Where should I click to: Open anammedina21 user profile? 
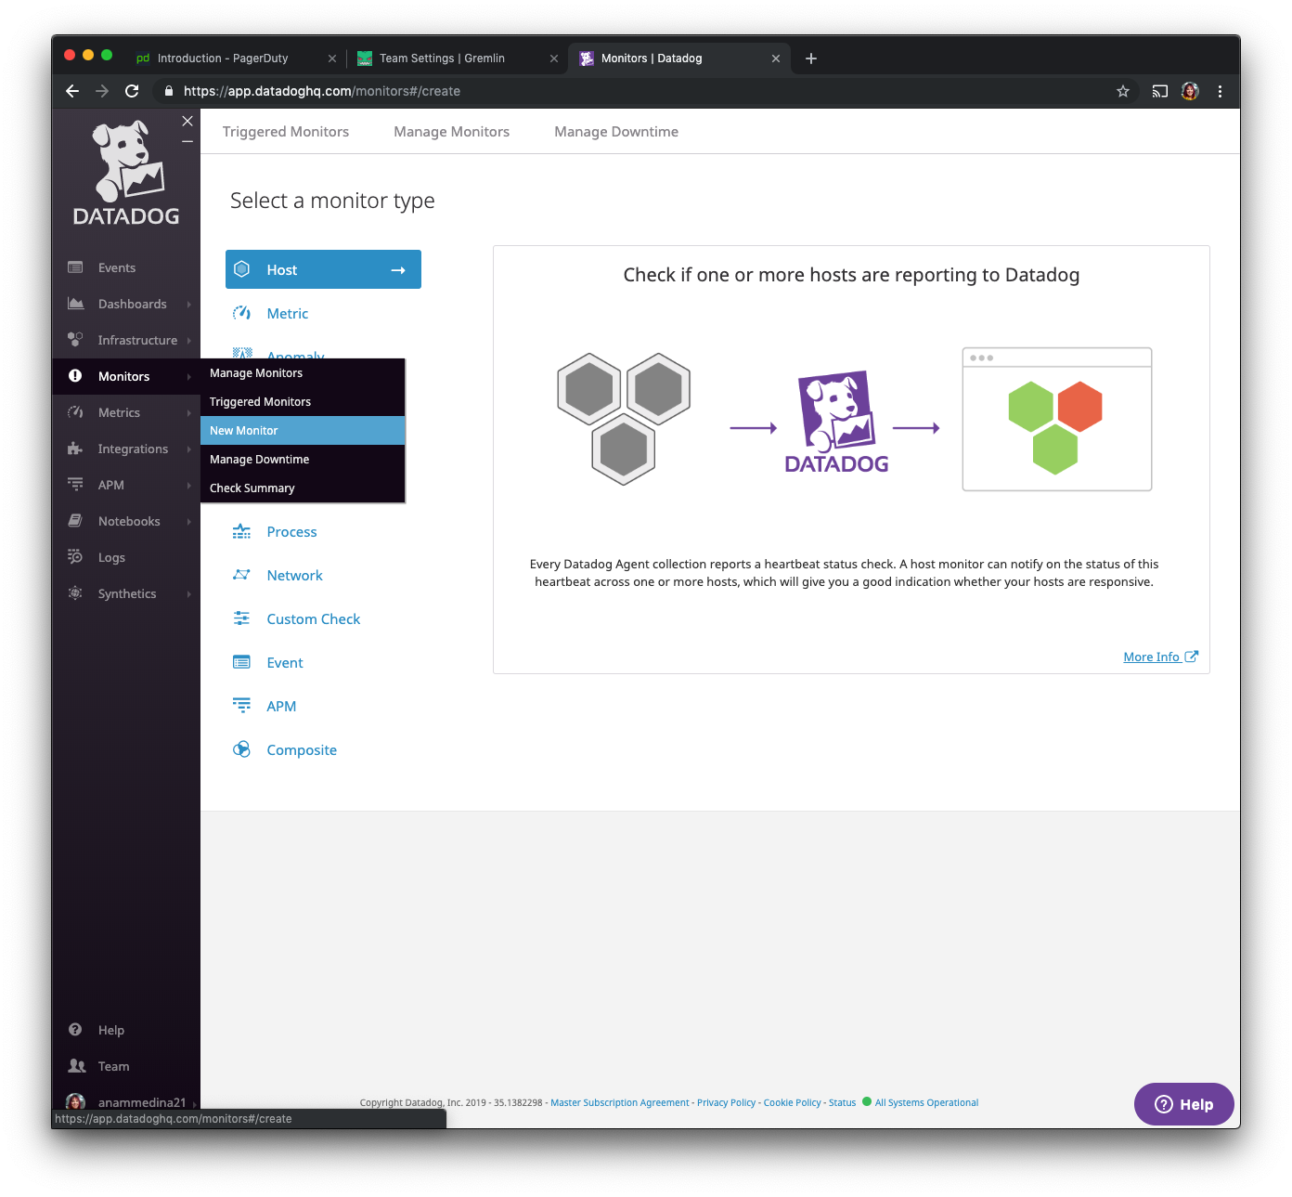[126, 1102]
